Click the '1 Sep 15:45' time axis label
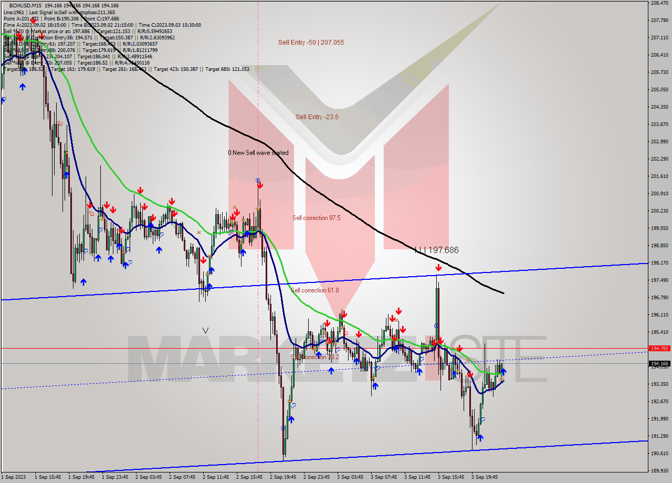This screenshot has width=672, height=483. pyautogui.click(x=48, y=477)
